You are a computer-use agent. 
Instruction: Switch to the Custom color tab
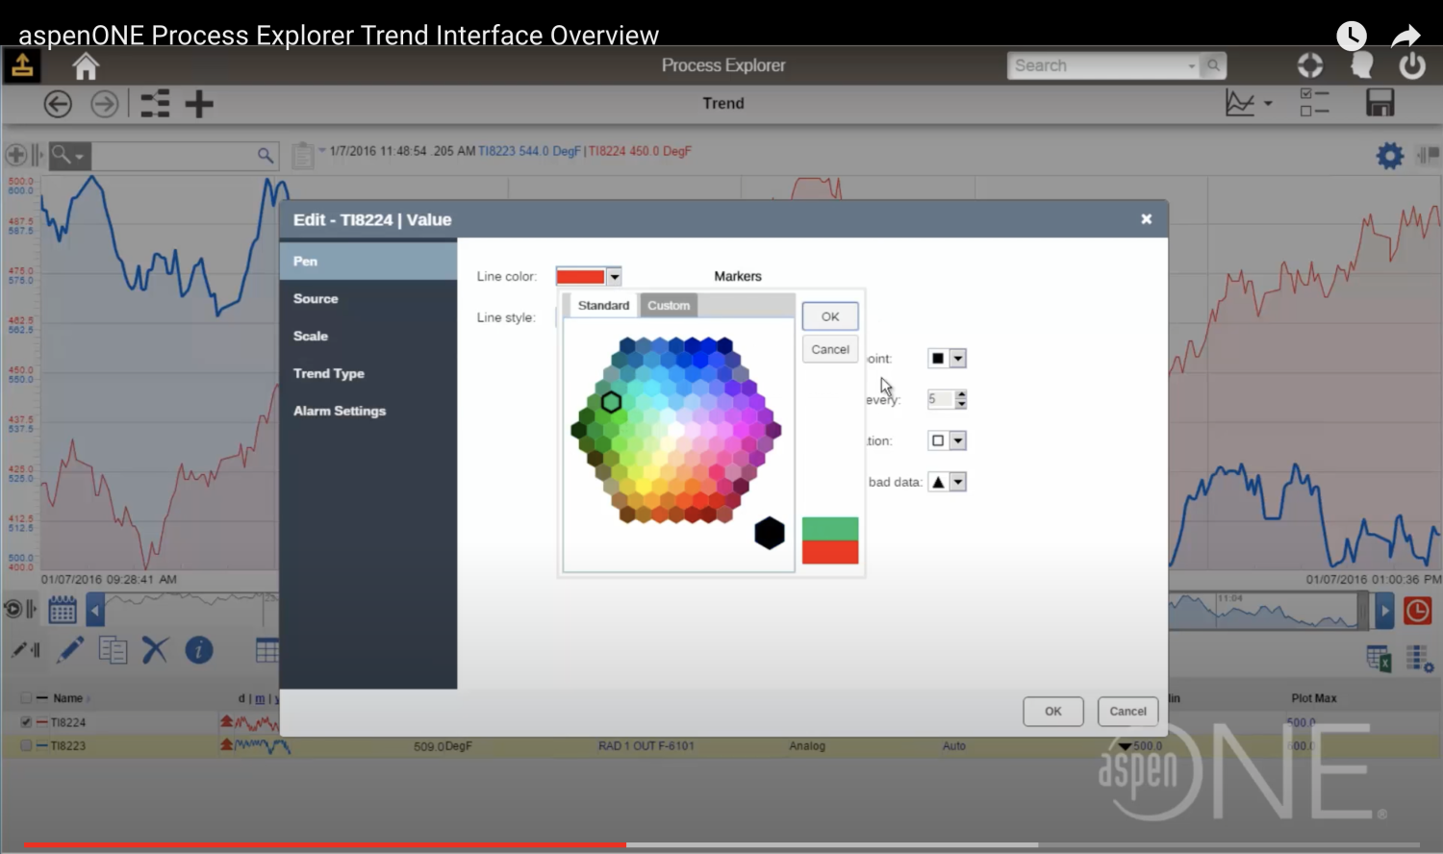(669, 306)
